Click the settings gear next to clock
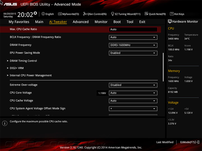Screen dimensions: 202x151 tap(35, 13)
